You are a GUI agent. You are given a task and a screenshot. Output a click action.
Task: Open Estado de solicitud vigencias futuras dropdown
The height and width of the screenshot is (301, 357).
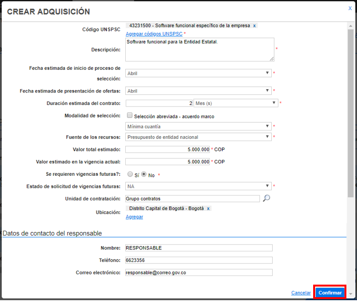(x=198, y=186)
